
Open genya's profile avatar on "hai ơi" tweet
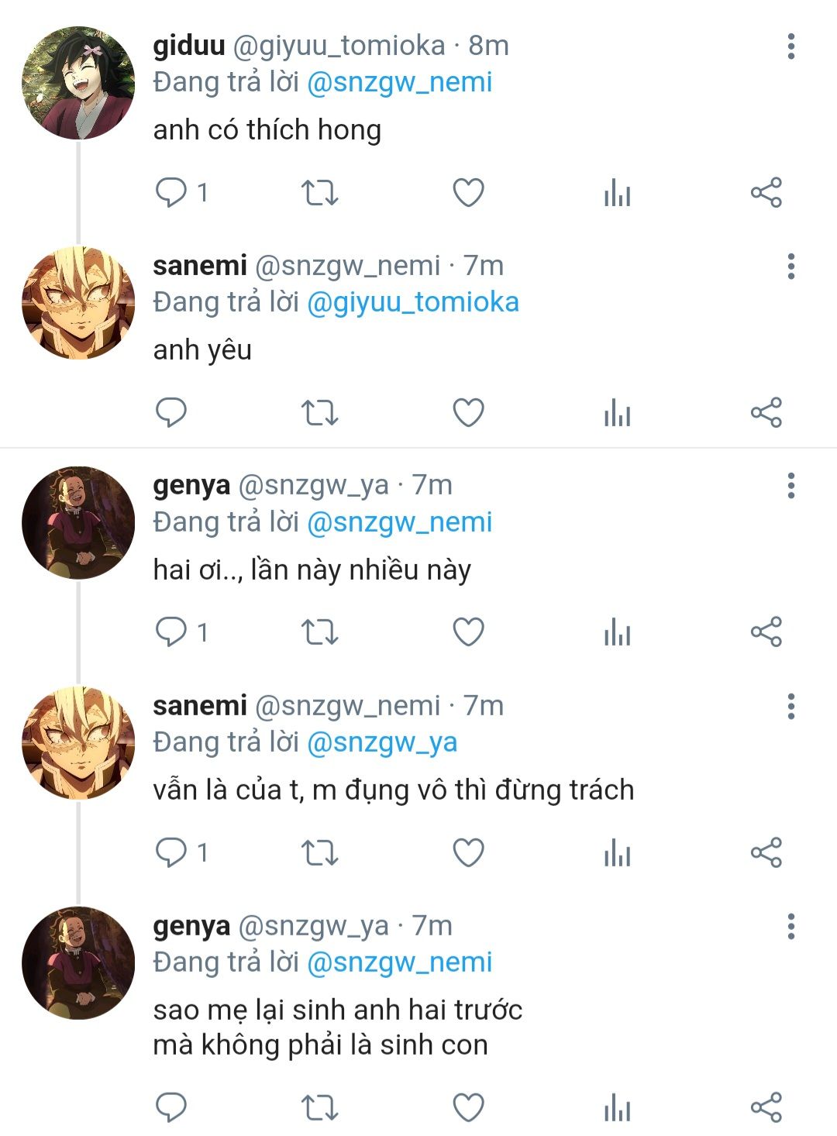coord(77,523)
